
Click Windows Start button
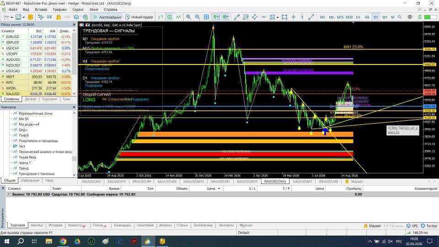(7, 241)
